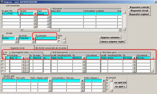Click the Cod national field MD41061

tap(143, 58)
